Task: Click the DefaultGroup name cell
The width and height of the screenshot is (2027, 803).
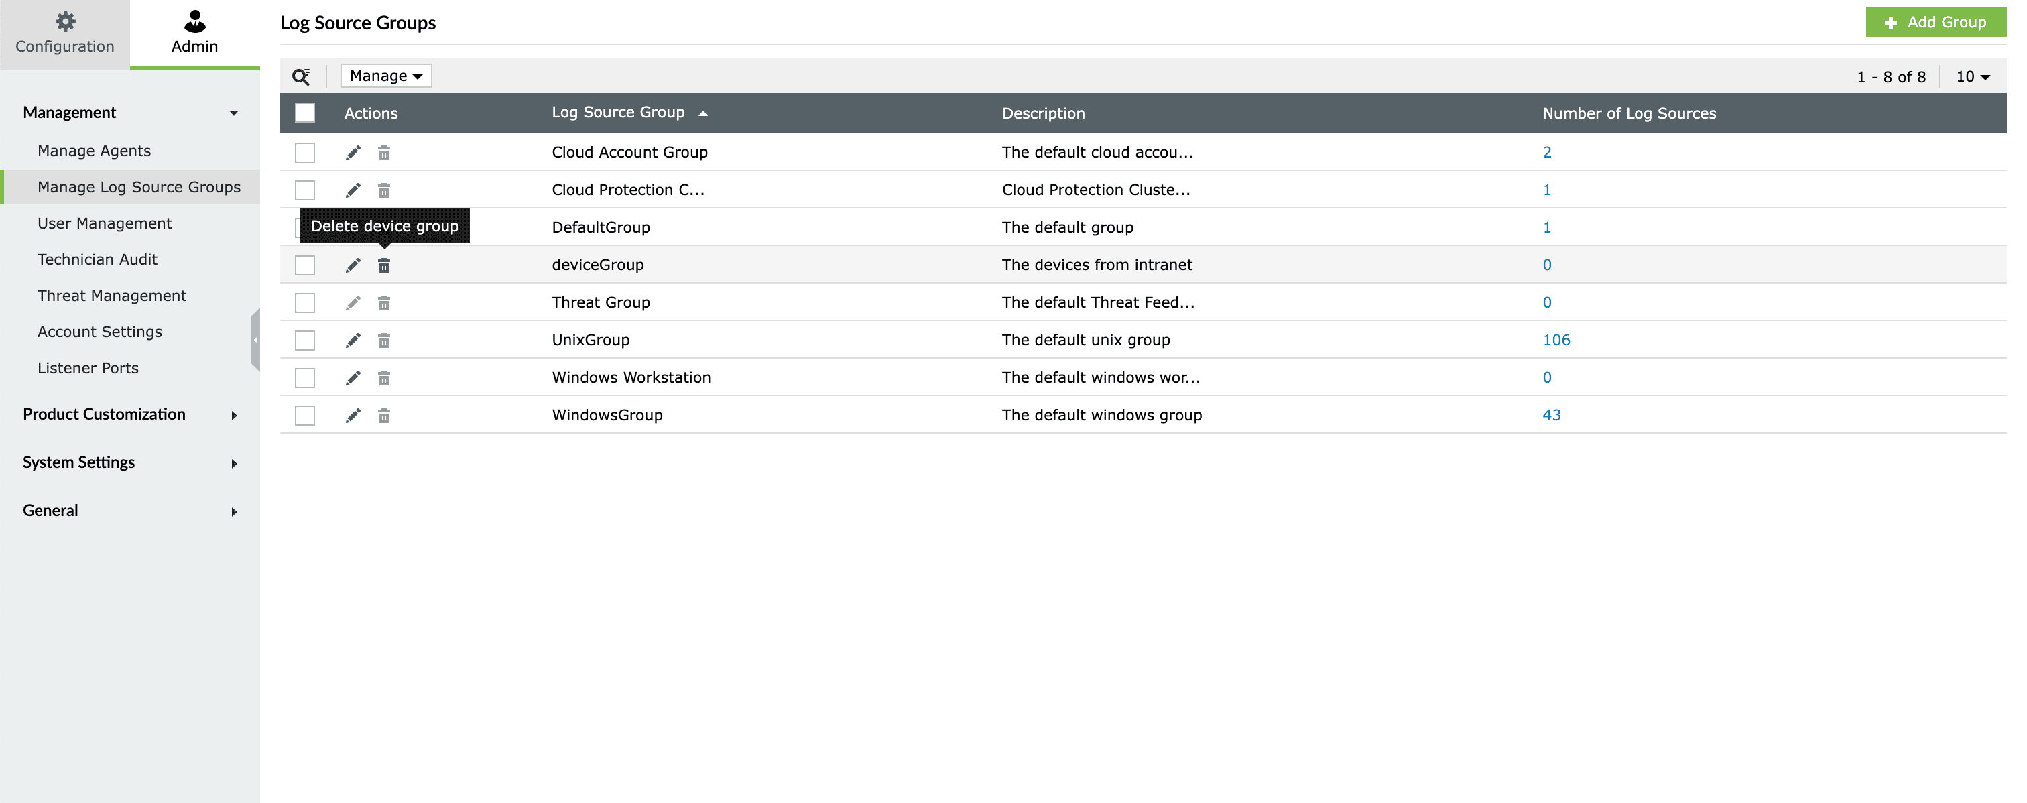Action: pos(601,228)
